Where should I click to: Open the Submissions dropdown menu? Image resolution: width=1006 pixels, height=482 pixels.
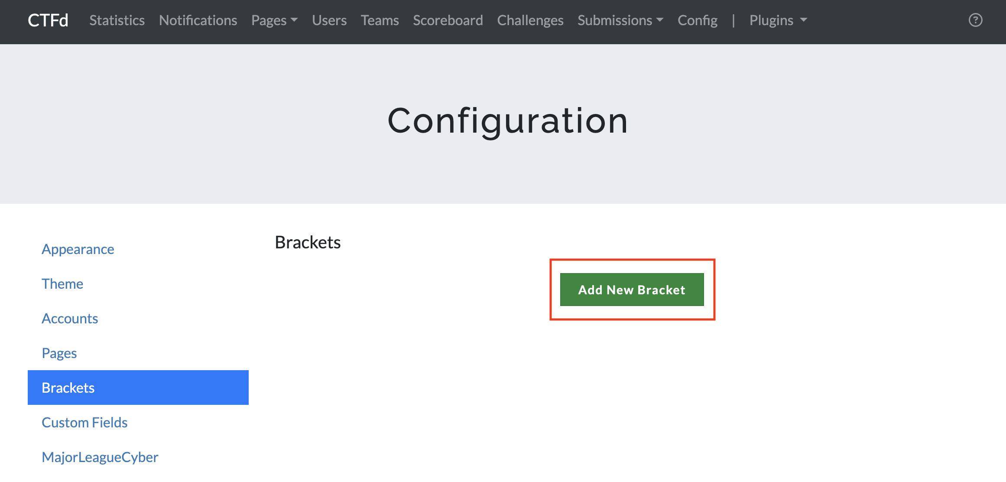tap(620, 20)
